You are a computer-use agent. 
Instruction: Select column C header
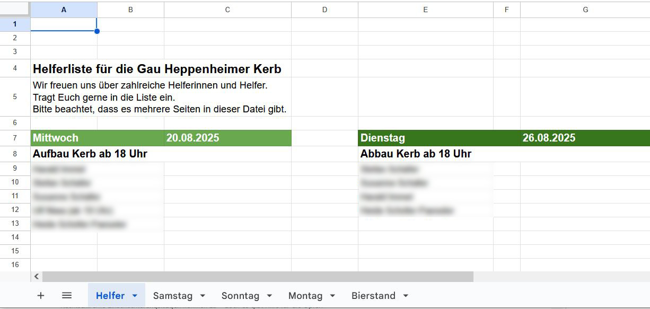coord(227,10)
